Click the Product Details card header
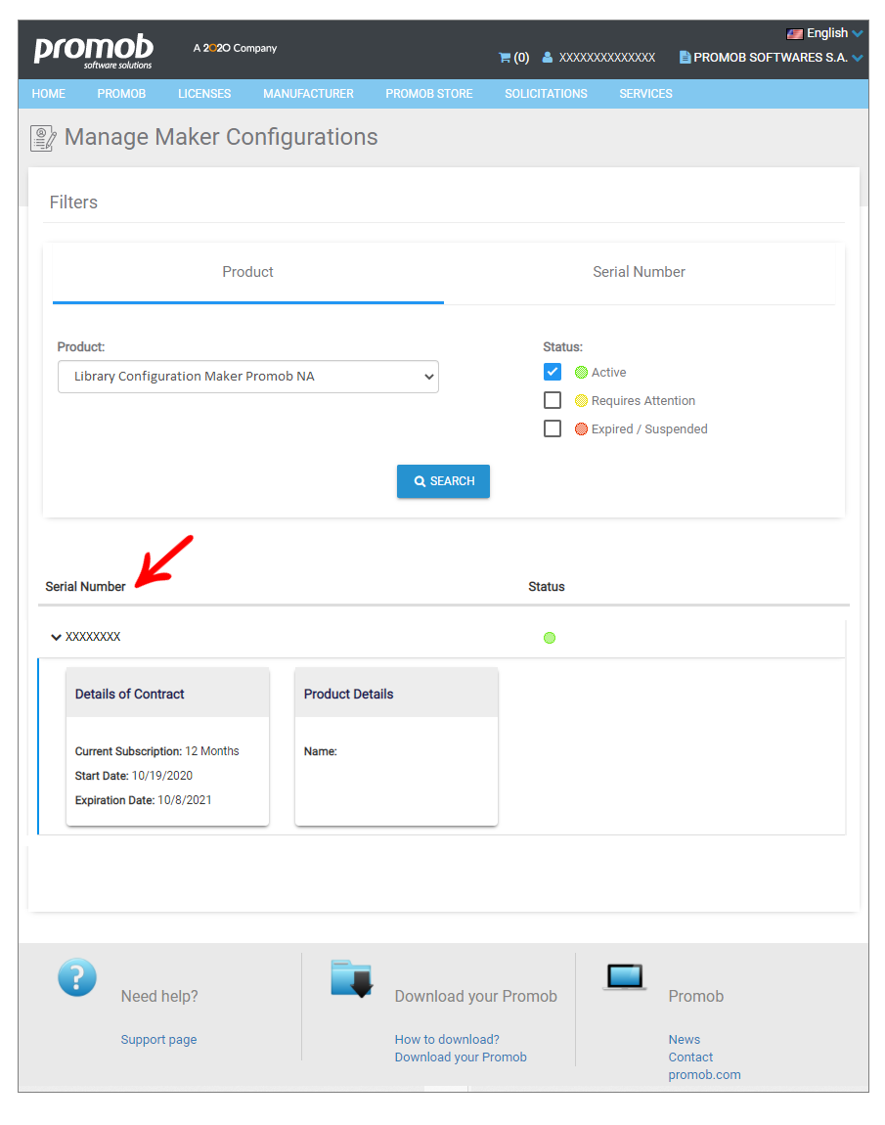 [x=397, y=694]
